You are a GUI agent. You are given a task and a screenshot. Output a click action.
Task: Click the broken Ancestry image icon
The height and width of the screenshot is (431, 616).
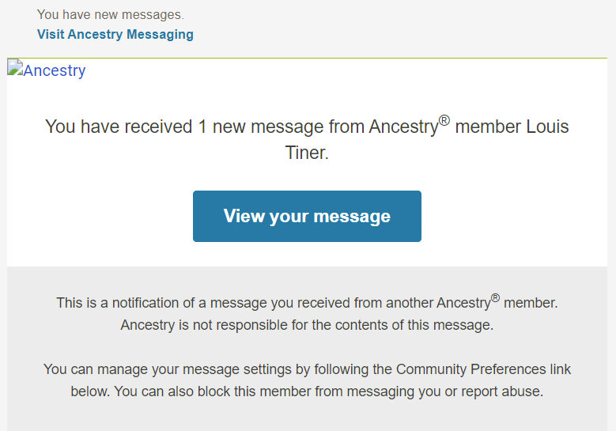pyautogui.click(x=14, y=69)
